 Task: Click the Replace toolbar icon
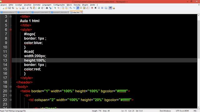click(50, 8)
